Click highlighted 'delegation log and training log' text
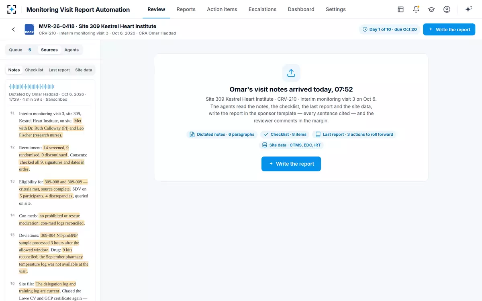 47,287
